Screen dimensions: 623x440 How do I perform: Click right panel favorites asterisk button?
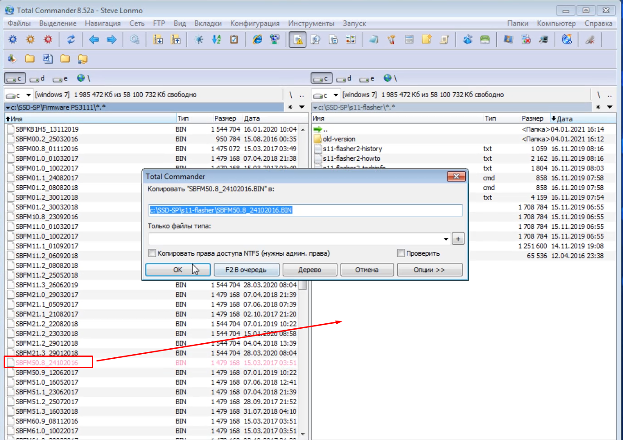(x=598, y=107)
